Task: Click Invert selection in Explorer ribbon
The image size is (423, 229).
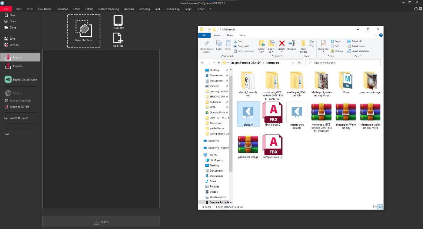Action: [358, 51]
